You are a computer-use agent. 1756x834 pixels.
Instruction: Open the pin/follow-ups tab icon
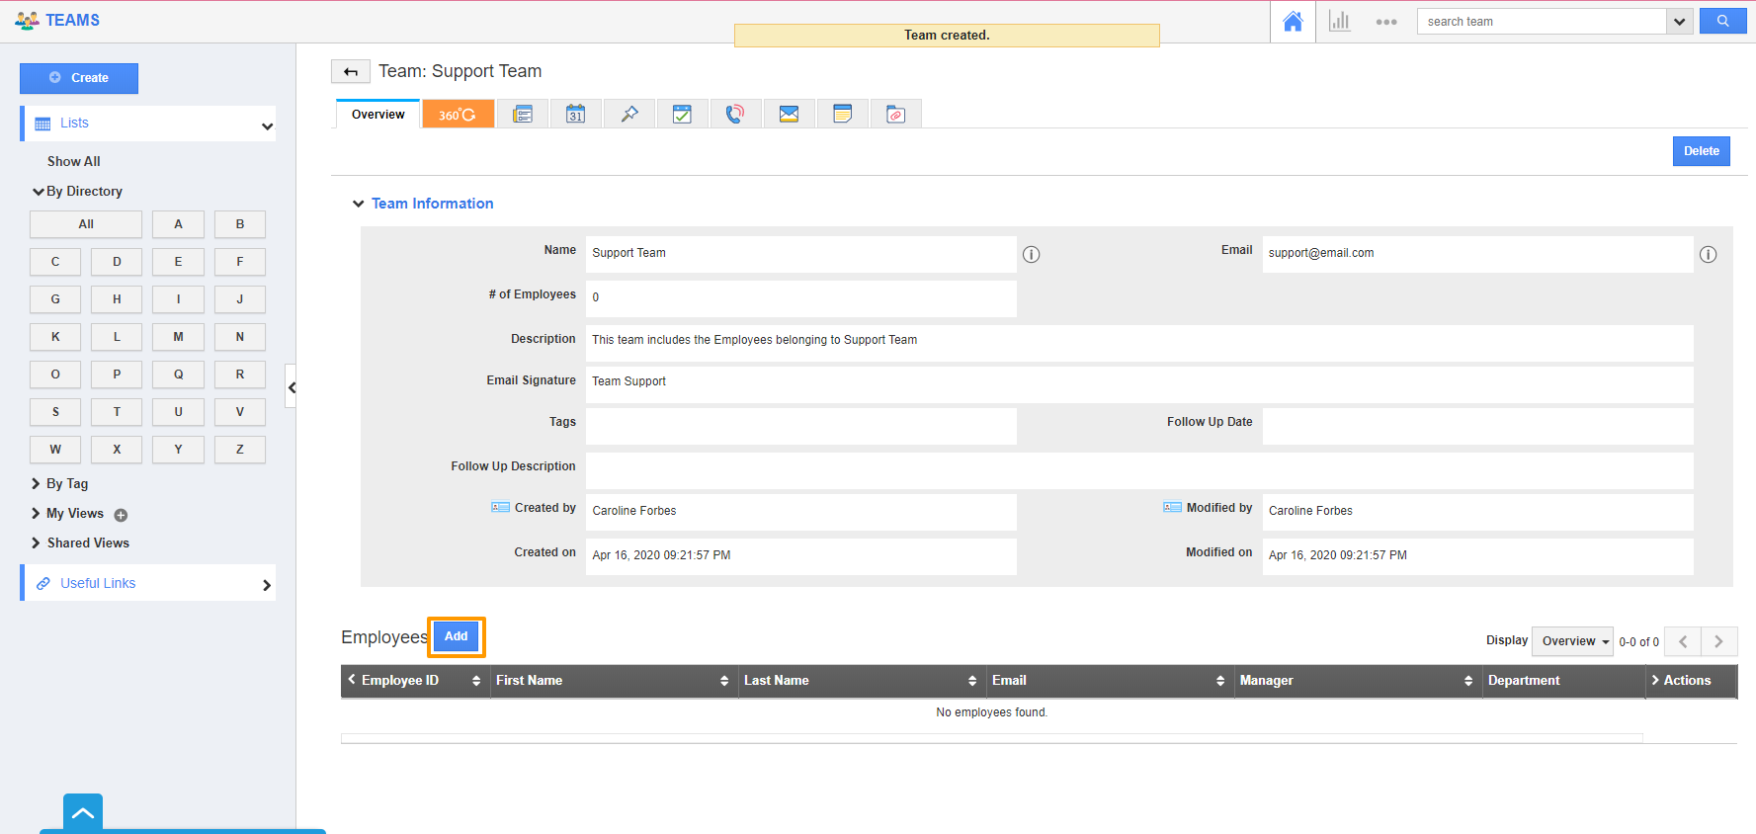click(629, 115)
